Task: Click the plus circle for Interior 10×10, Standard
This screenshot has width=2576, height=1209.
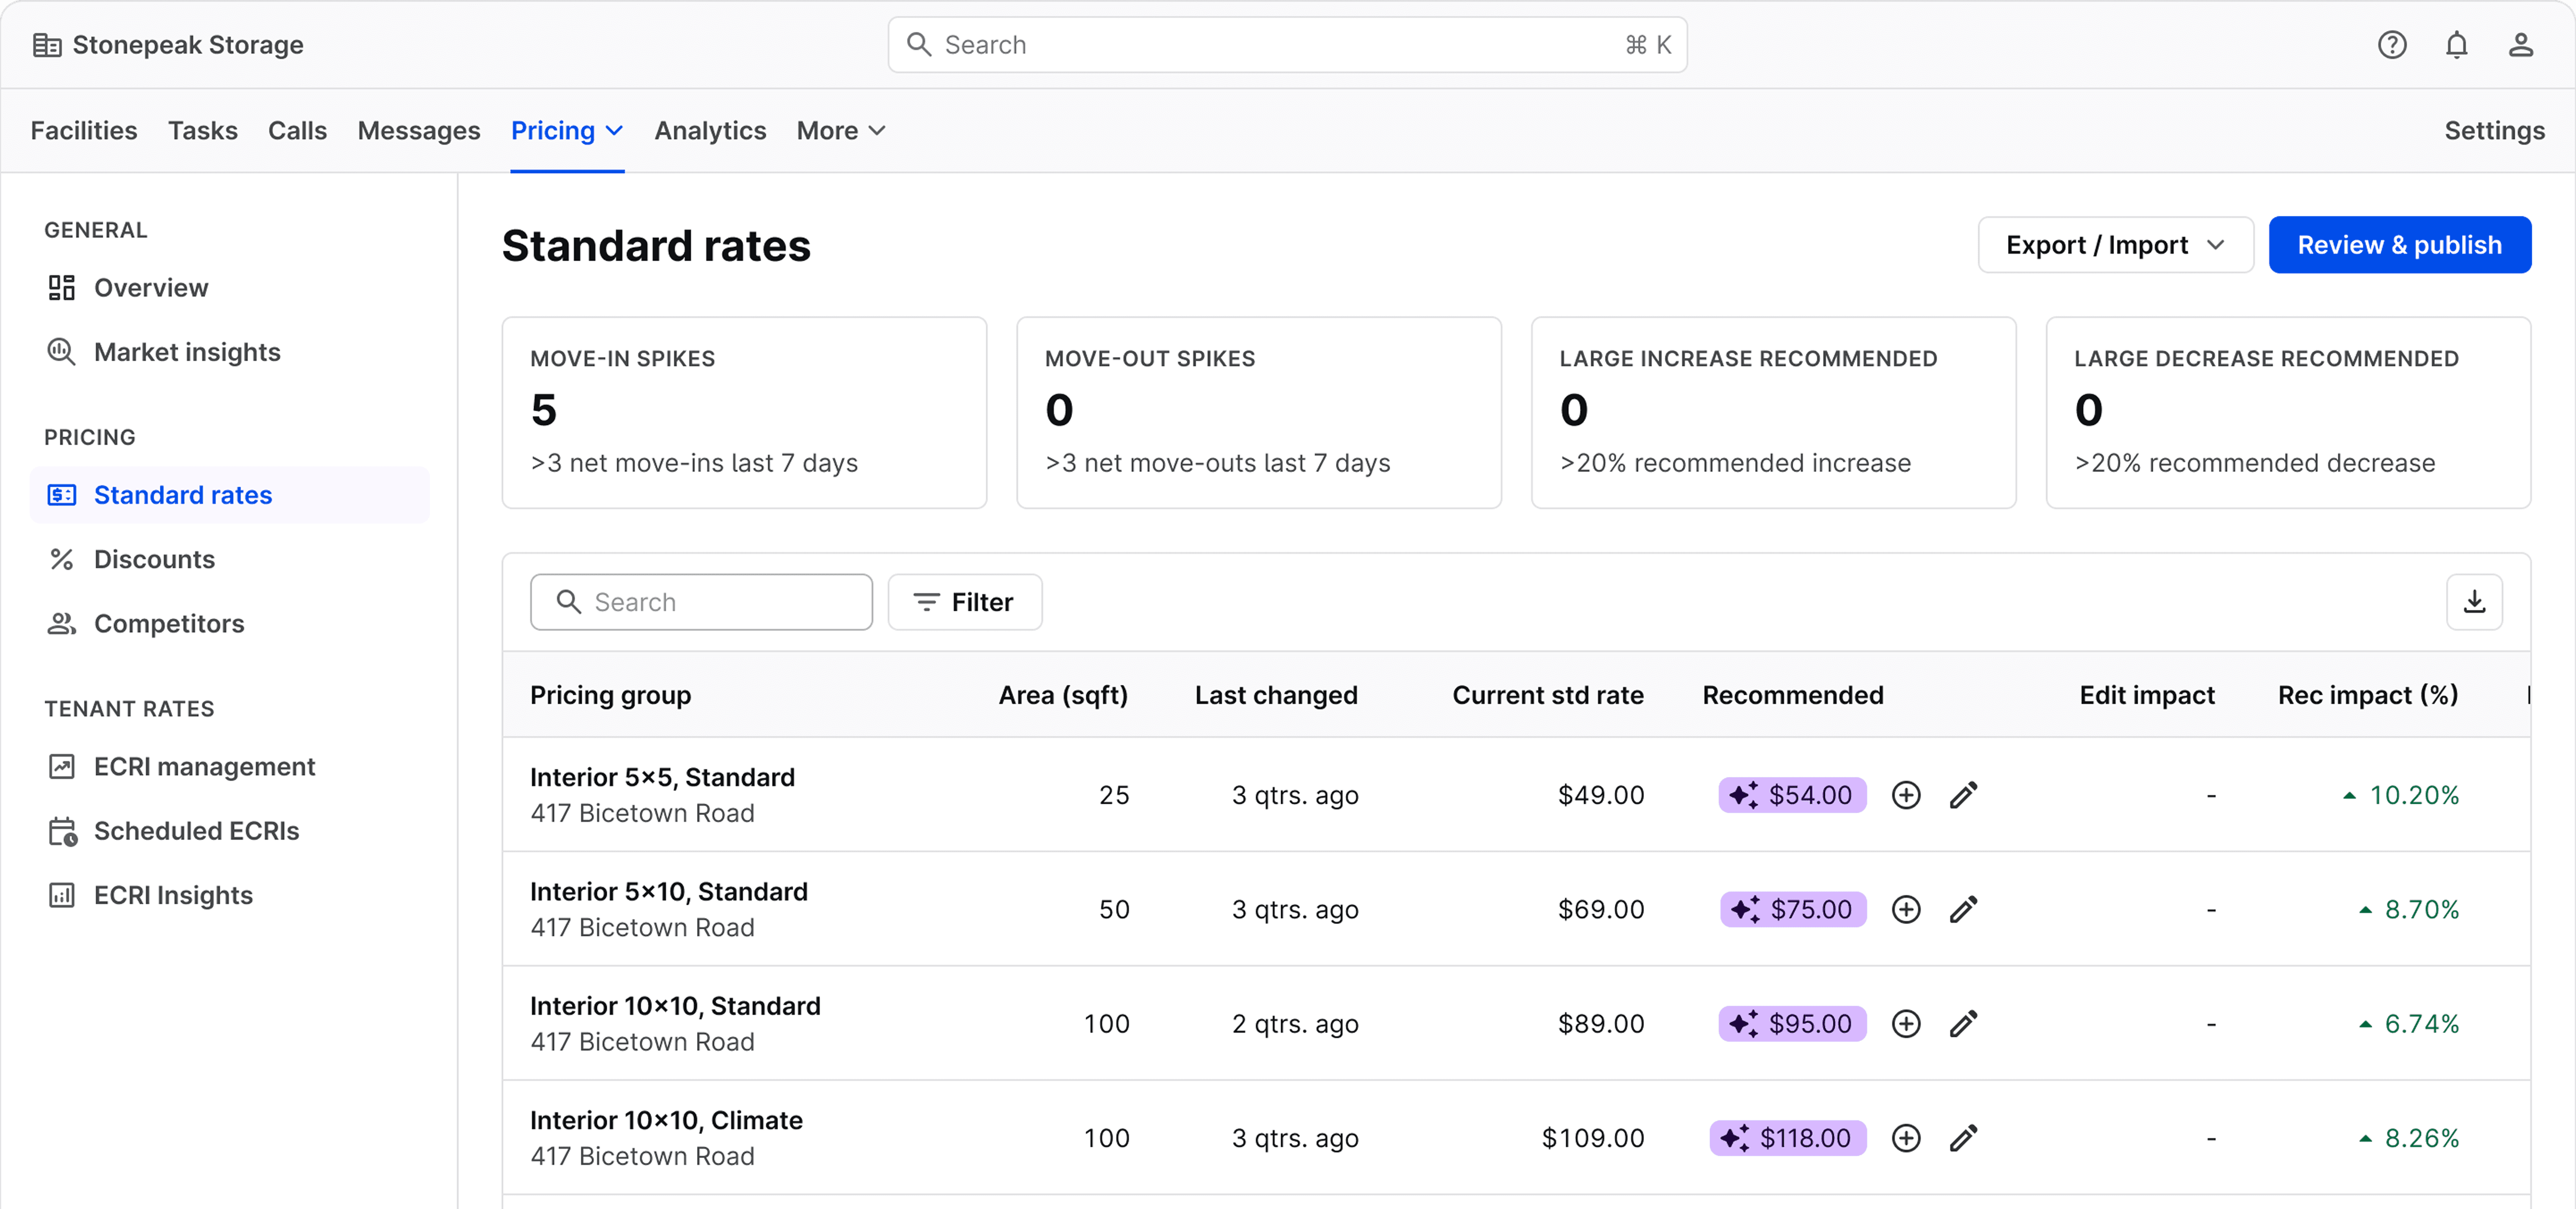Action: click(1906, 1024)
